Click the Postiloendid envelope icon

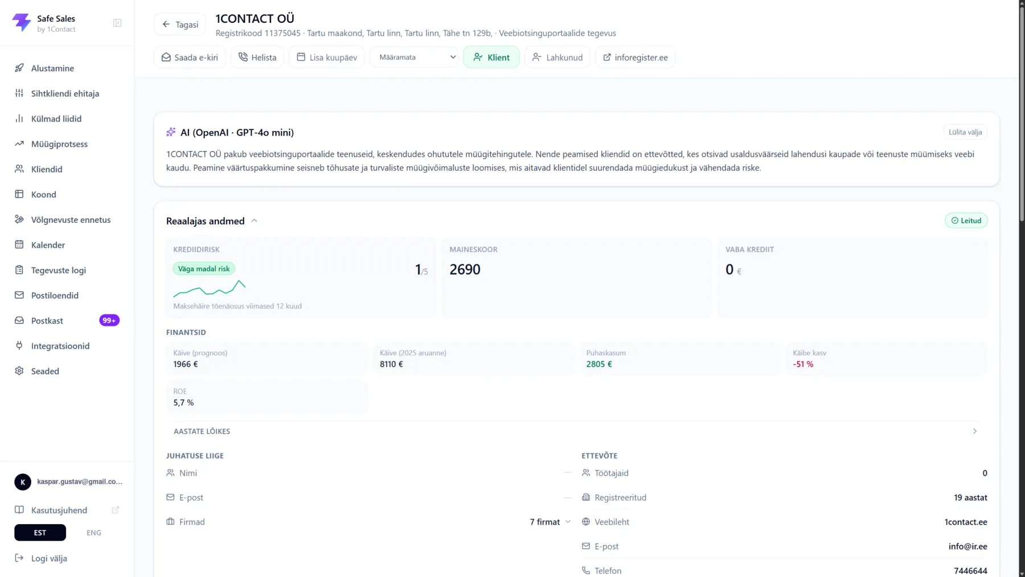tap(19, 295)
